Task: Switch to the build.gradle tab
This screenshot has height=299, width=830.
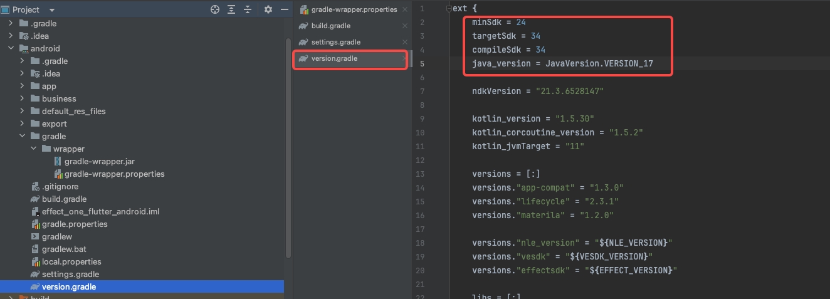Action: 330,26
